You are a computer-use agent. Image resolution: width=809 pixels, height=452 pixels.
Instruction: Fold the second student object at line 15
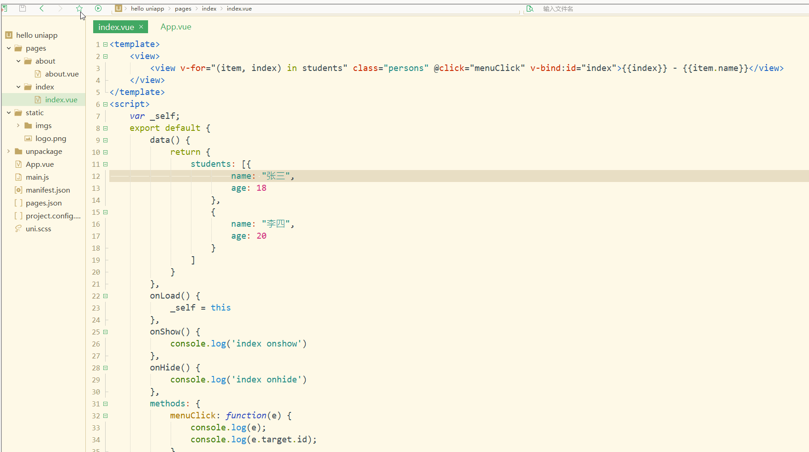coord(105,212)
